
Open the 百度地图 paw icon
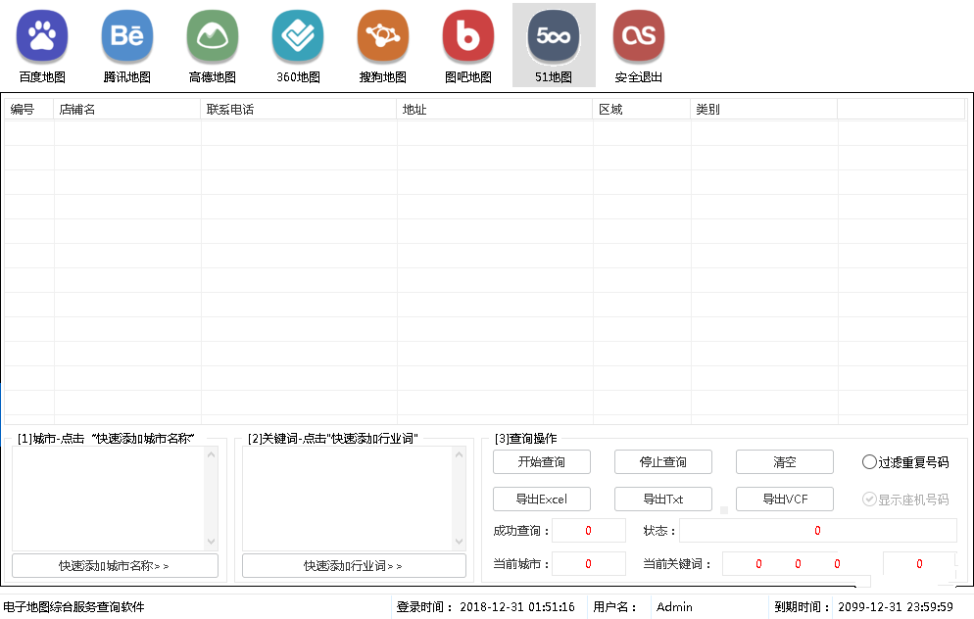(41, 45)
